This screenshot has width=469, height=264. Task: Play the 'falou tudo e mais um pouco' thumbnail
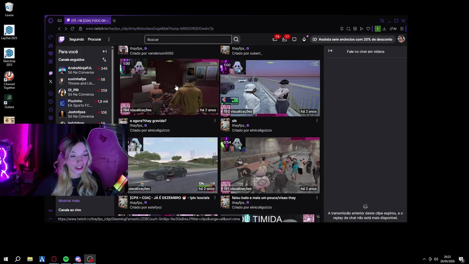click(270, 165)
